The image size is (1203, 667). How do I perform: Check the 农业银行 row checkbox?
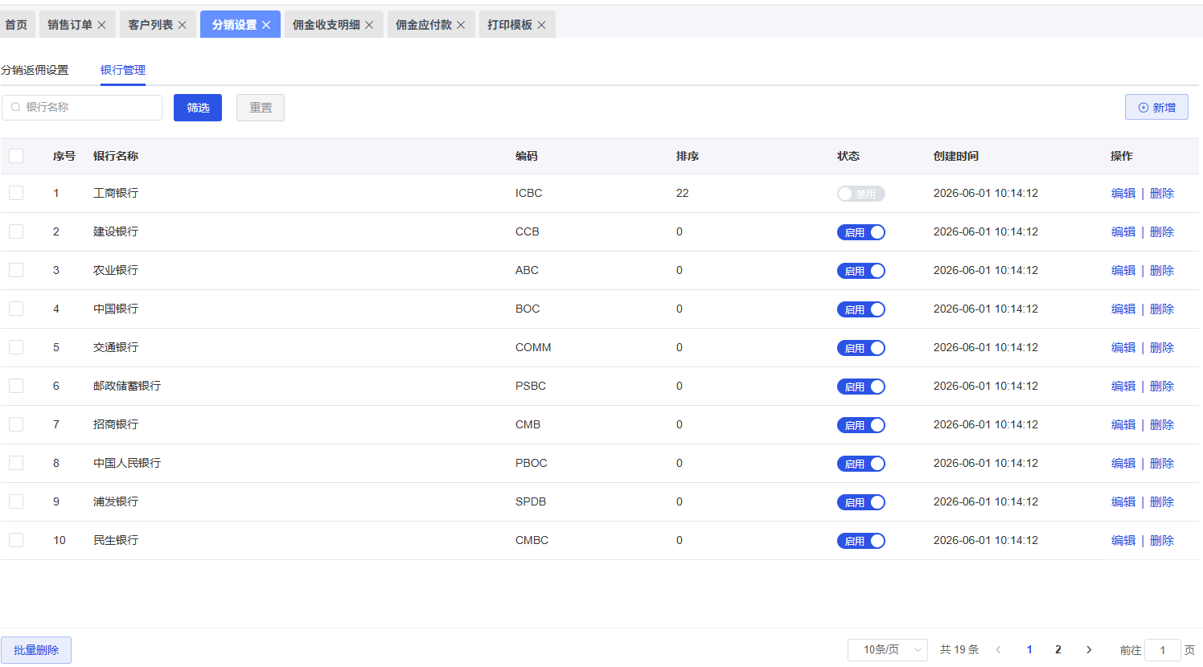coord(16,270)
